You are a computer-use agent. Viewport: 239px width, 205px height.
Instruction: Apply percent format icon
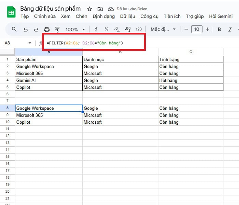[x=107, y=29]
